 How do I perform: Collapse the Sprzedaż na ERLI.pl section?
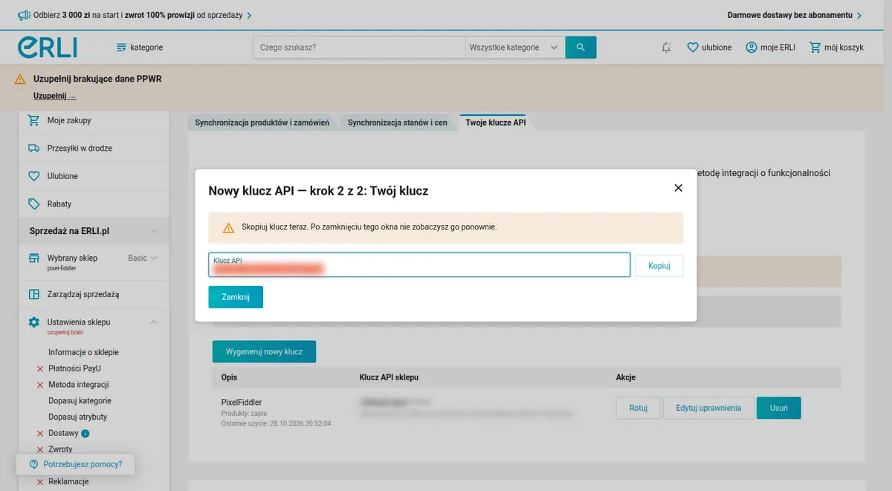[154, 232]
